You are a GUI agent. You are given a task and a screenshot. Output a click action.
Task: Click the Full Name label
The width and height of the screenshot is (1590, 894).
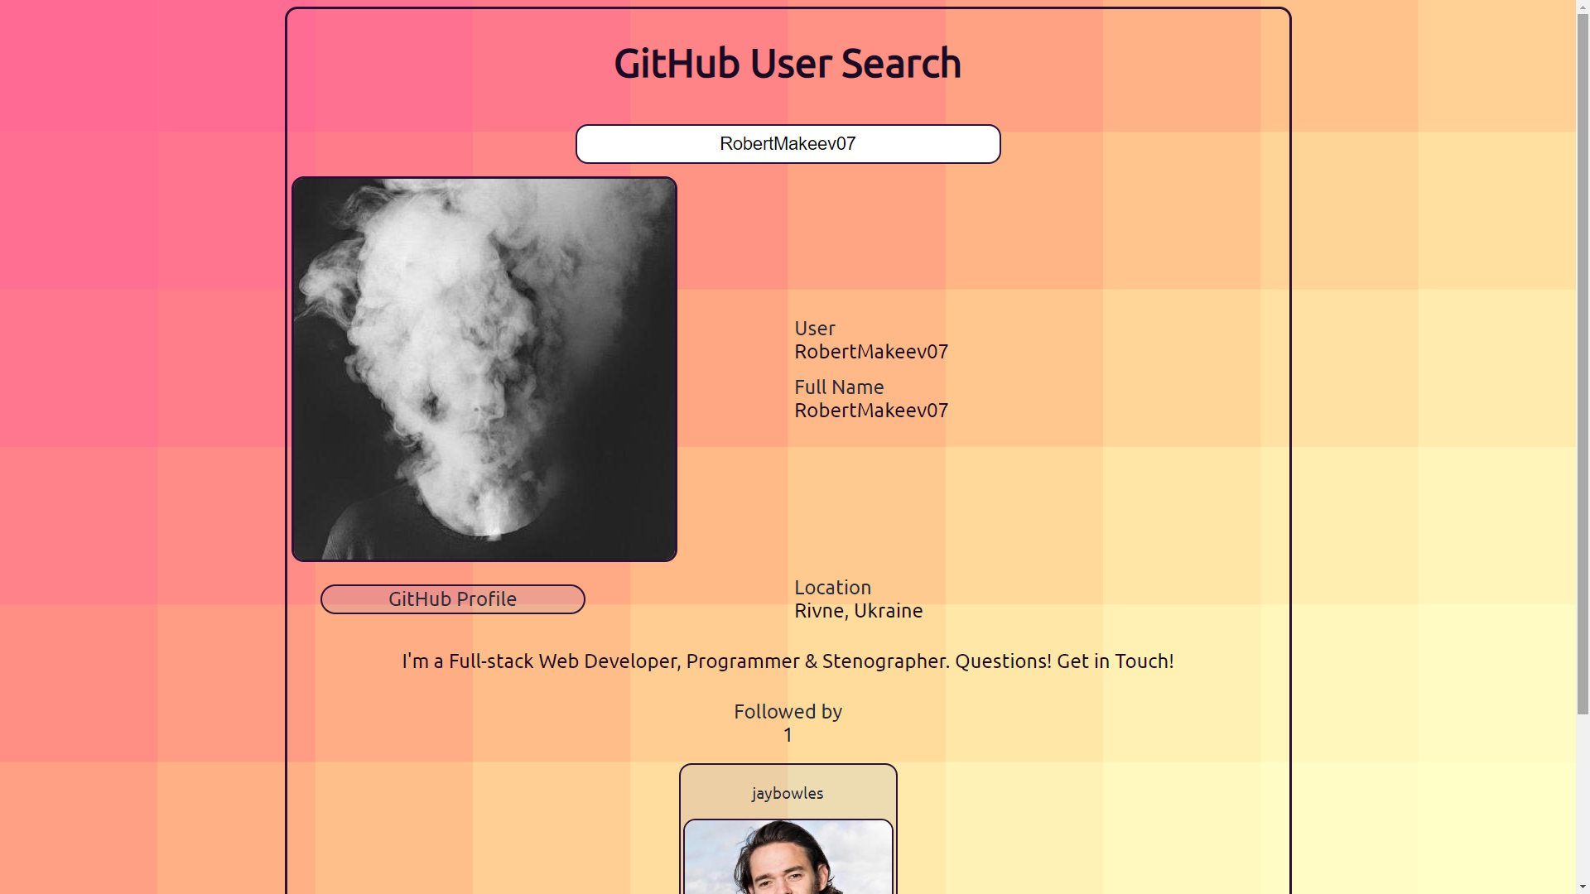(x=839, y=387)
